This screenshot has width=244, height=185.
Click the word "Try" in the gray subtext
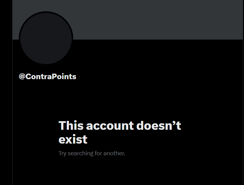tap(62, 153)
